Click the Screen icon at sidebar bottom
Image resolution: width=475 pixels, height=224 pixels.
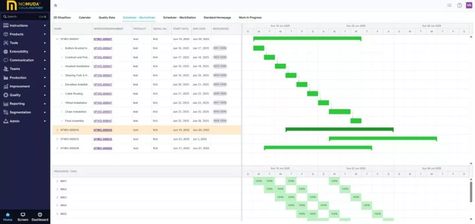(x=23, y=215)
